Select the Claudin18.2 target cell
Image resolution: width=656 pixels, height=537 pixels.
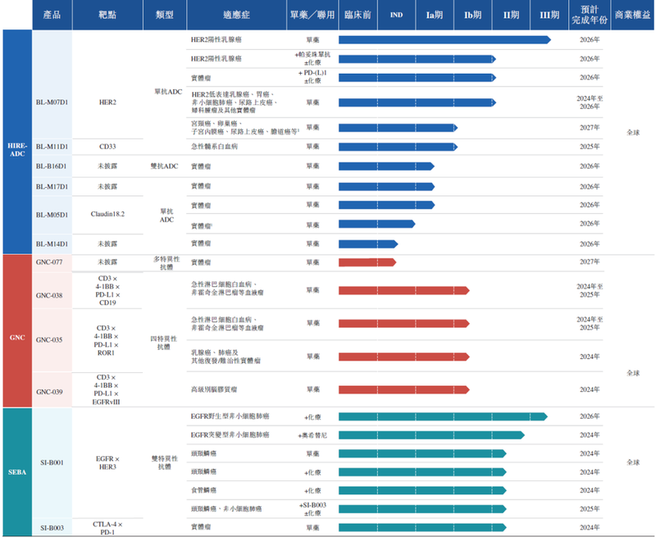pyautogui.click(x=107, y=213)
